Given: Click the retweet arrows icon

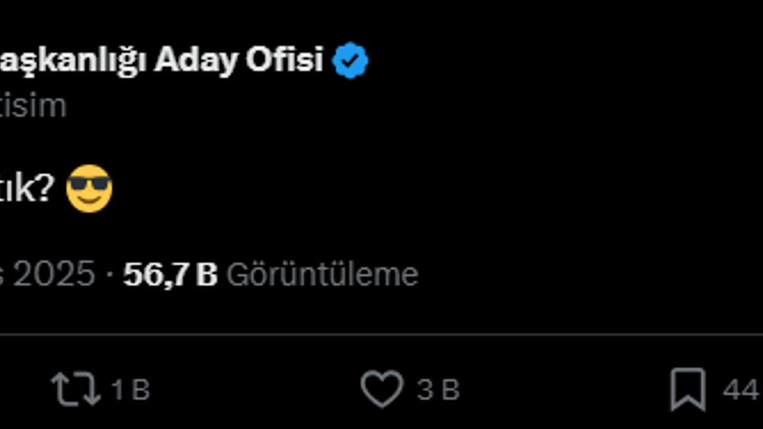Looking at the screenshot, I should pyautogui.click(x=75, y=390).
